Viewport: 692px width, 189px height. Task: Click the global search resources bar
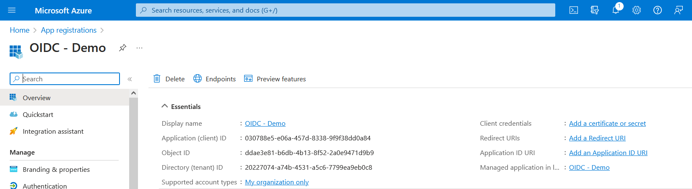[345, 10]
